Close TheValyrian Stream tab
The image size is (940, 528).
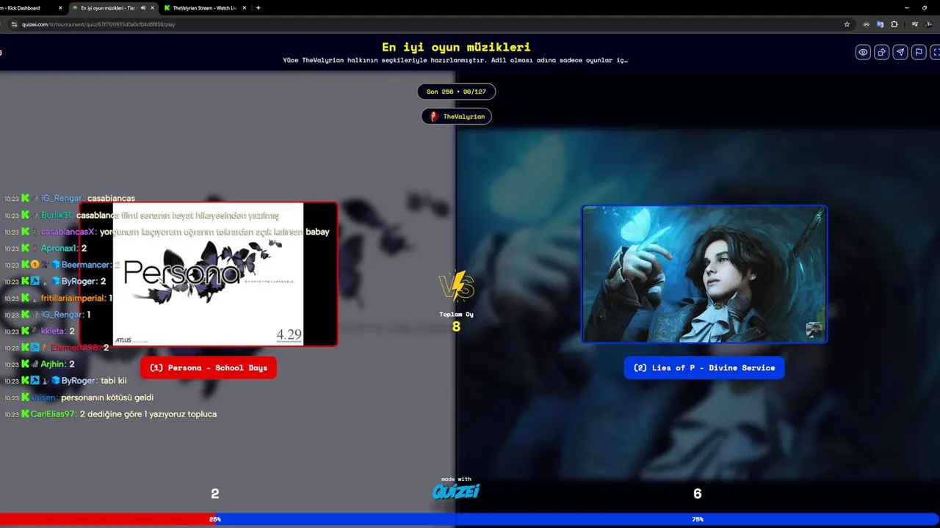click(245, 8)
